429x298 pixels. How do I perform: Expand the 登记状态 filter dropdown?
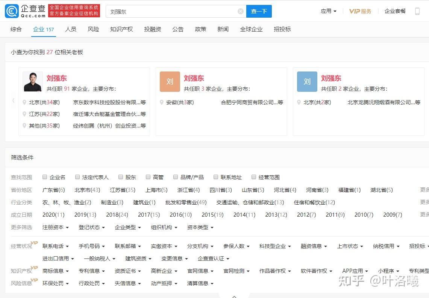coord(92,227)
